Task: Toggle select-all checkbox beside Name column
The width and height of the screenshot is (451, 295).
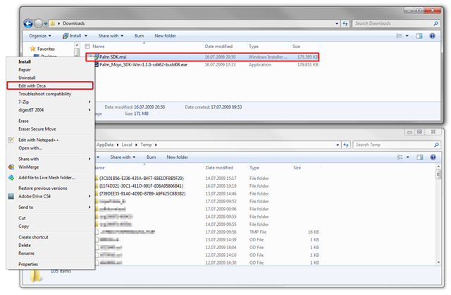Action: click(x=87, y=46)
